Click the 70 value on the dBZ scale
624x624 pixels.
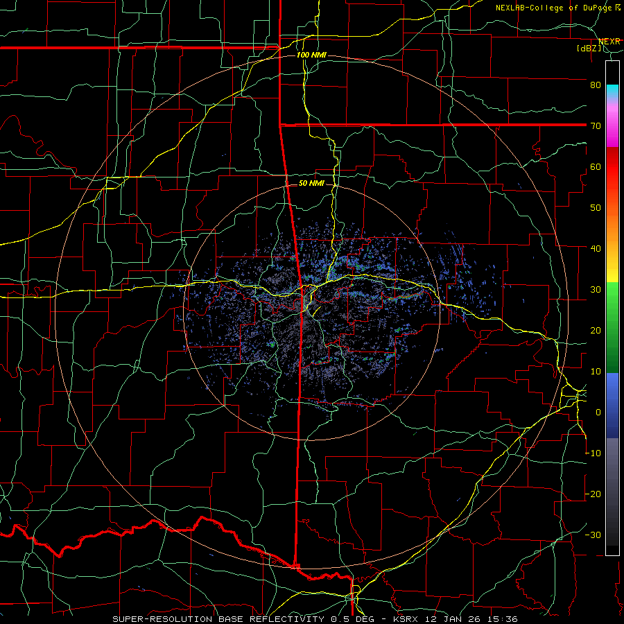click(x=596, y=125)
